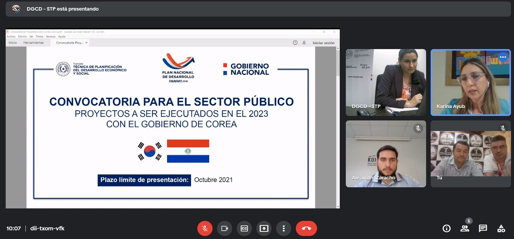Toggle the camera on or off

225,228
